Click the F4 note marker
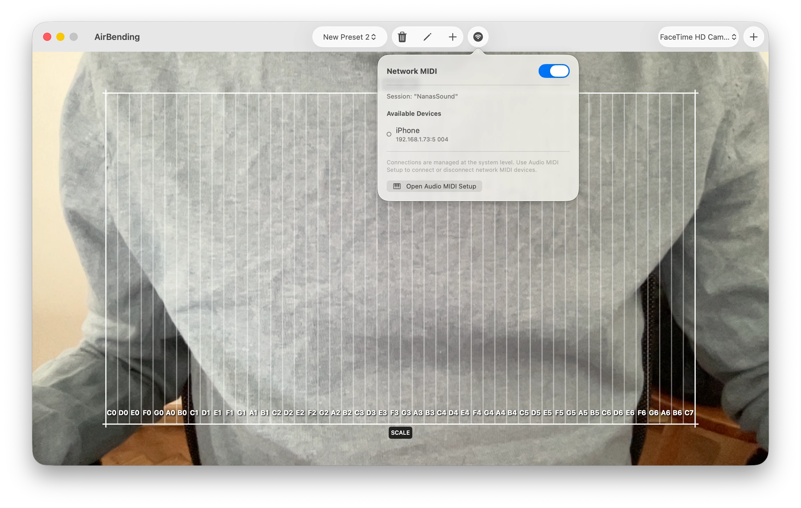The width and height of the screenshot is (801, 508). [x=477, y=413]
